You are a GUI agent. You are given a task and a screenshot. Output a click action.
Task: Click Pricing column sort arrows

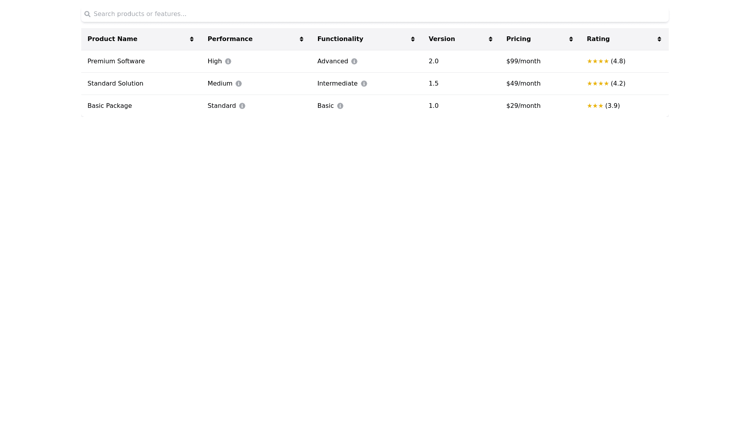click(571, 39)
